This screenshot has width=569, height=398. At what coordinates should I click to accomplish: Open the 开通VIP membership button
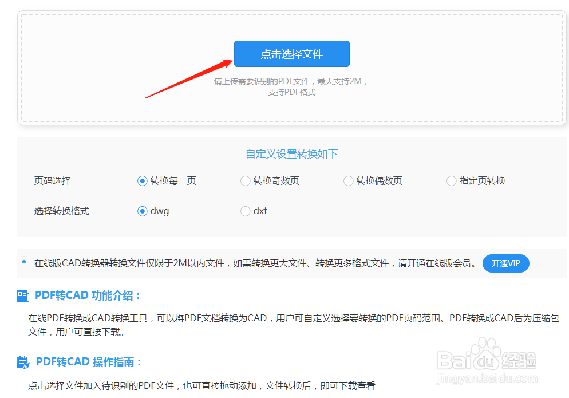point(505,263)
